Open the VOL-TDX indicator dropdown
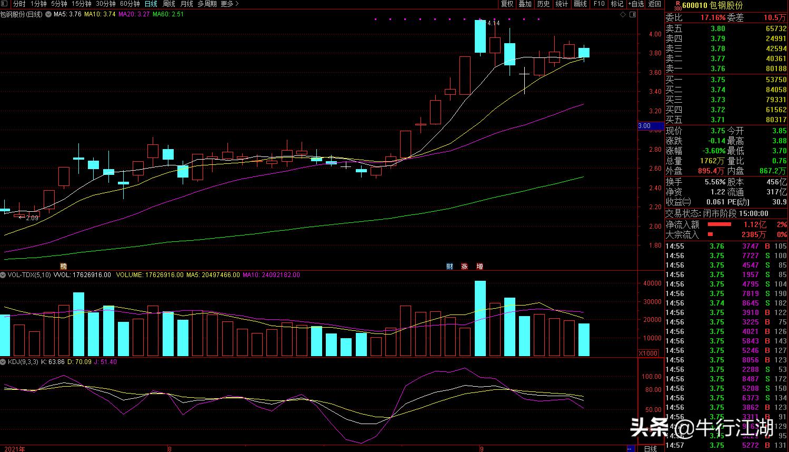 coord(3,275)
